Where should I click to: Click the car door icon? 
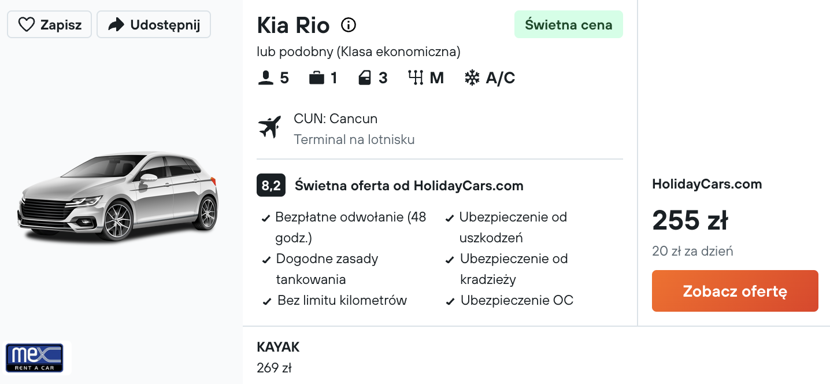pos(365,78)
